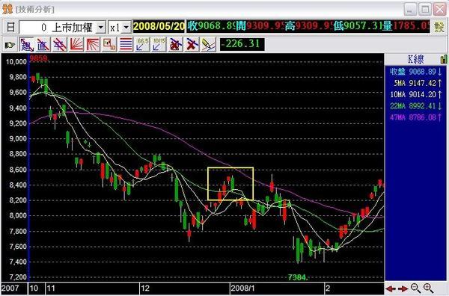Click the horizontal red-blue lines tool
Image resolution: width=449 pixels, height=296 pixels.
click(126, 45)
